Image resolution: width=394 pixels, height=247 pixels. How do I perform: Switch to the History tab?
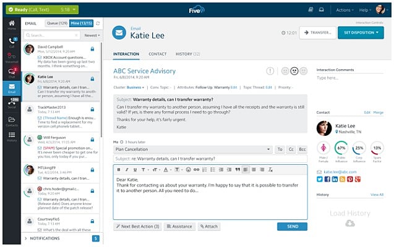pyautogui.click(x=187, y=54)
